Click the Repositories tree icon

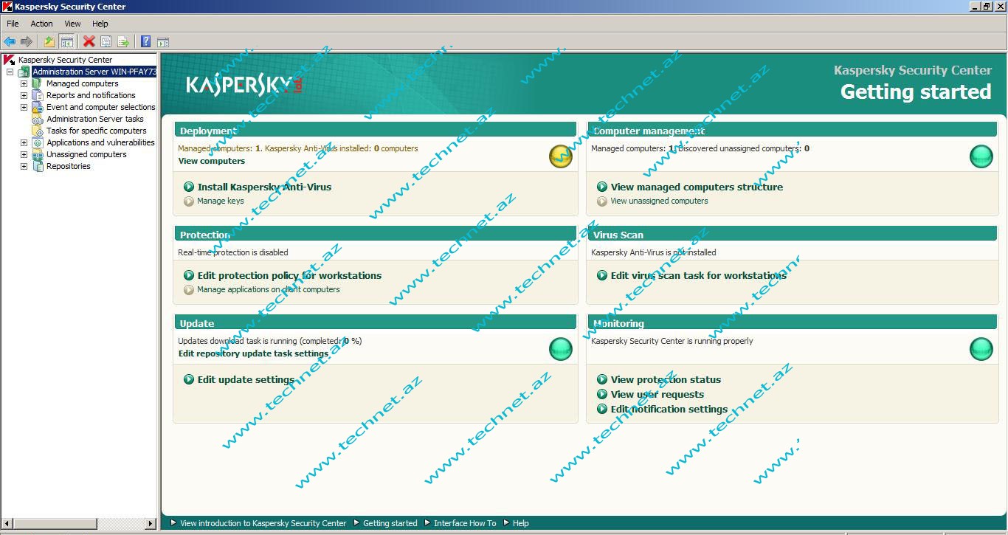tap(38, 166)
